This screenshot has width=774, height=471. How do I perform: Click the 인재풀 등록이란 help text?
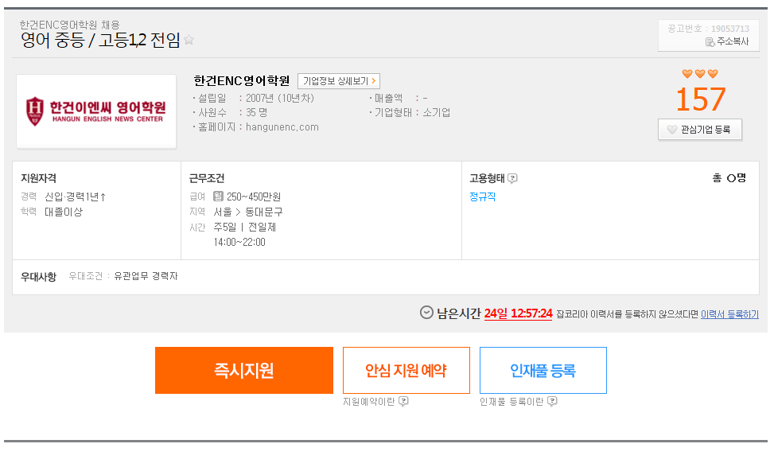click(511, 402)
